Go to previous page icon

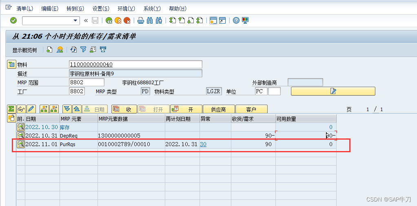[182, 20]
